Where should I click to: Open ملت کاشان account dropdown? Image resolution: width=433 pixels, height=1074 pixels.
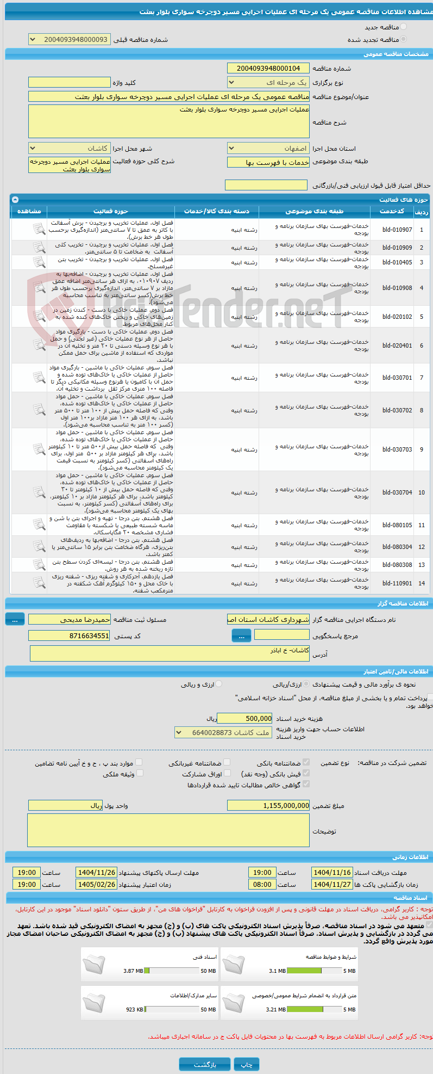coord(223,733)
